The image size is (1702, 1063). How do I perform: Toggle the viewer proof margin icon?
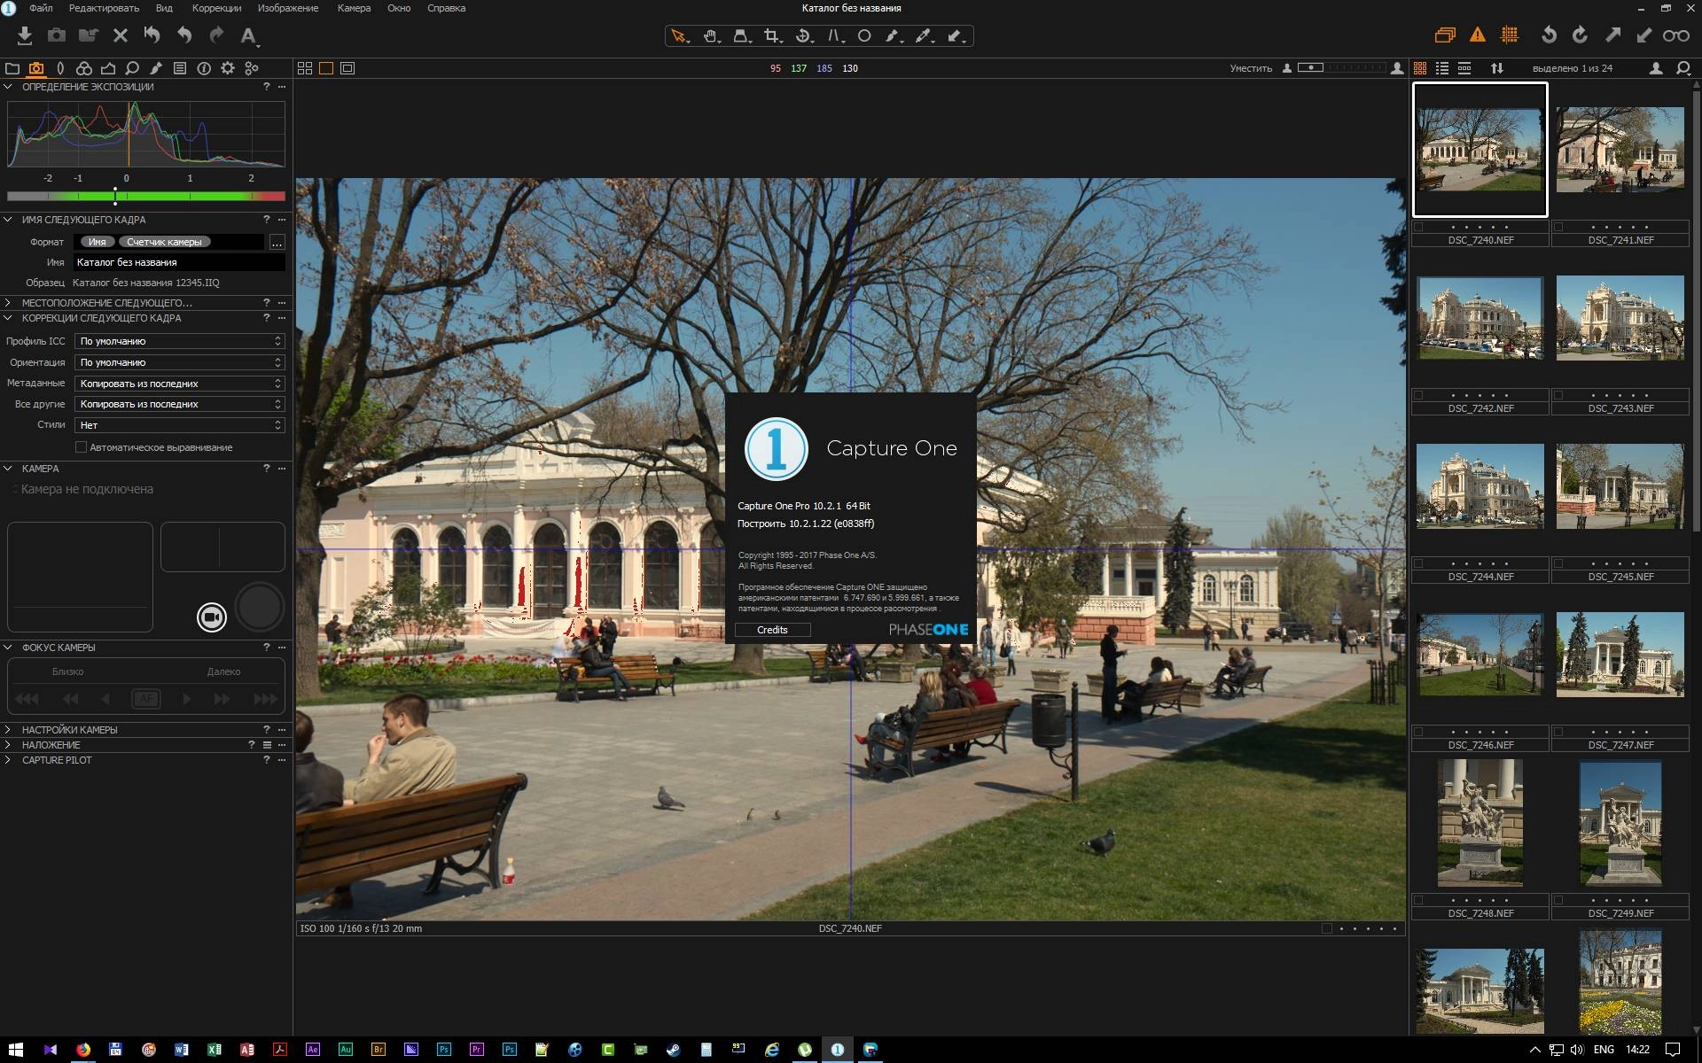[347, 68]
